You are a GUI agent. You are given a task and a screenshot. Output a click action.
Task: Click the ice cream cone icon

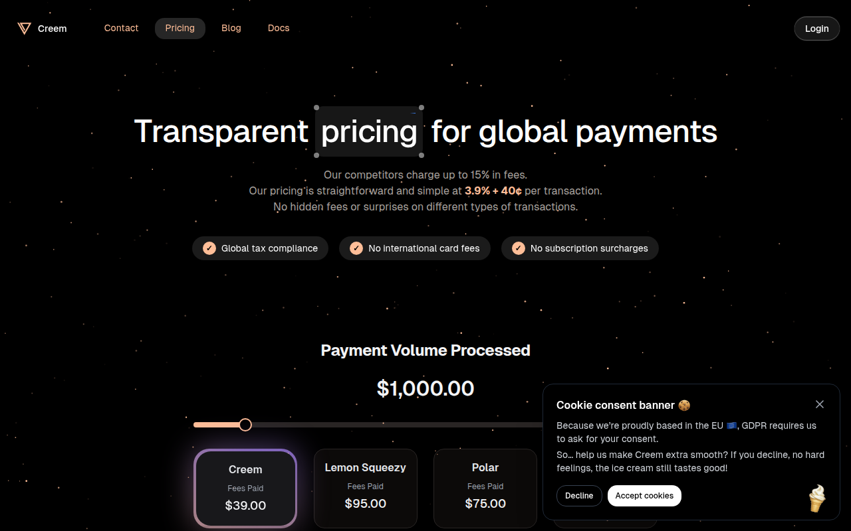coord(817,498)
